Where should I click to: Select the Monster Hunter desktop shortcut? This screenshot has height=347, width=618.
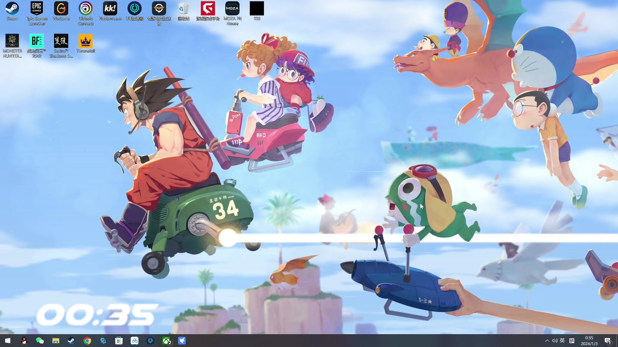point(12,42)
